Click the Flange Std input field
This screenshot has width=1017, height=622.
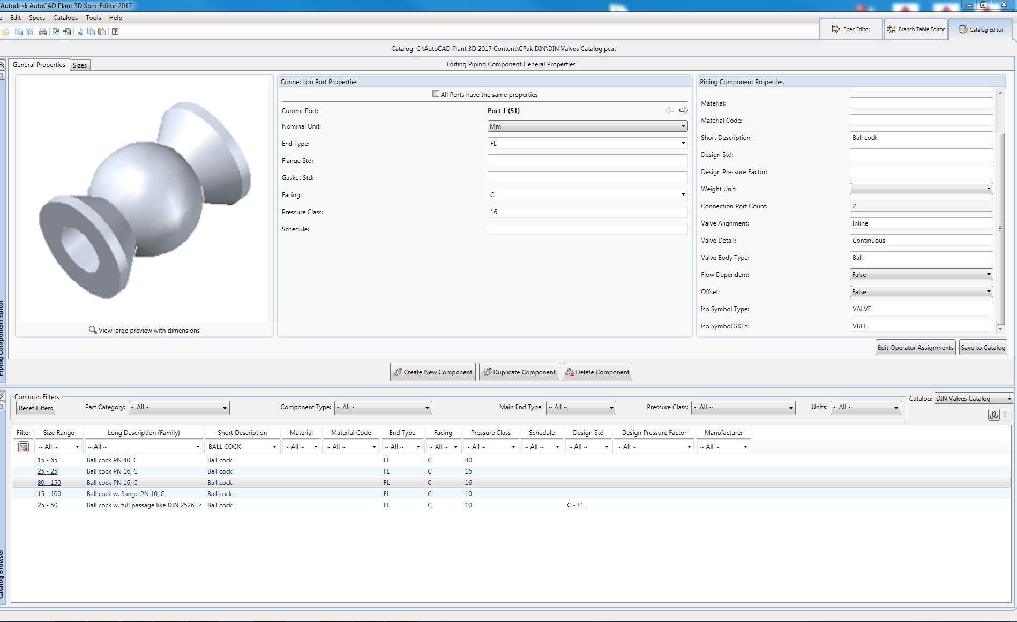(587, 161)
